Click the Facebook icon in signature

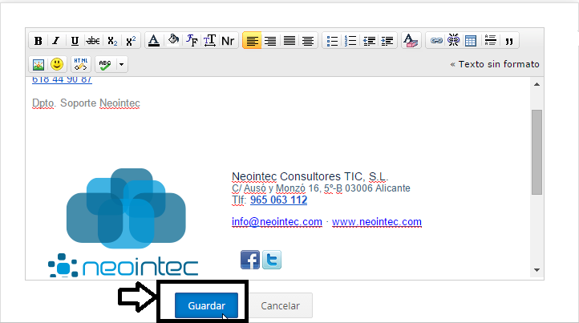250,260
